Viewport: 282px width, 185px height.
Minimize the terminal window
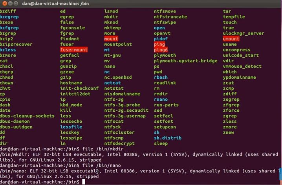[x=10, y=4]
